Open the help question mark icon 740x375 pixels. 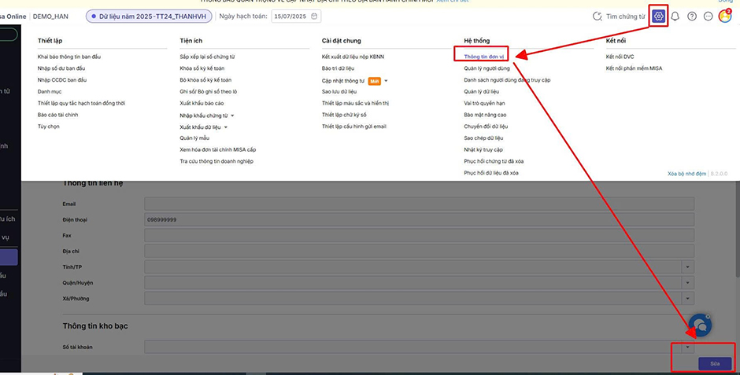coord(692,16)
